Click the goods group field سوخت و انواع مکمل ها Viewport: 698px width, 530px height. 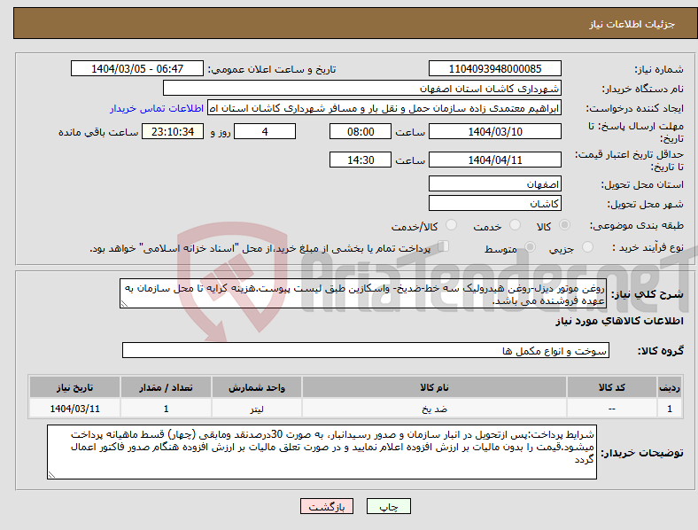(366, 350)
